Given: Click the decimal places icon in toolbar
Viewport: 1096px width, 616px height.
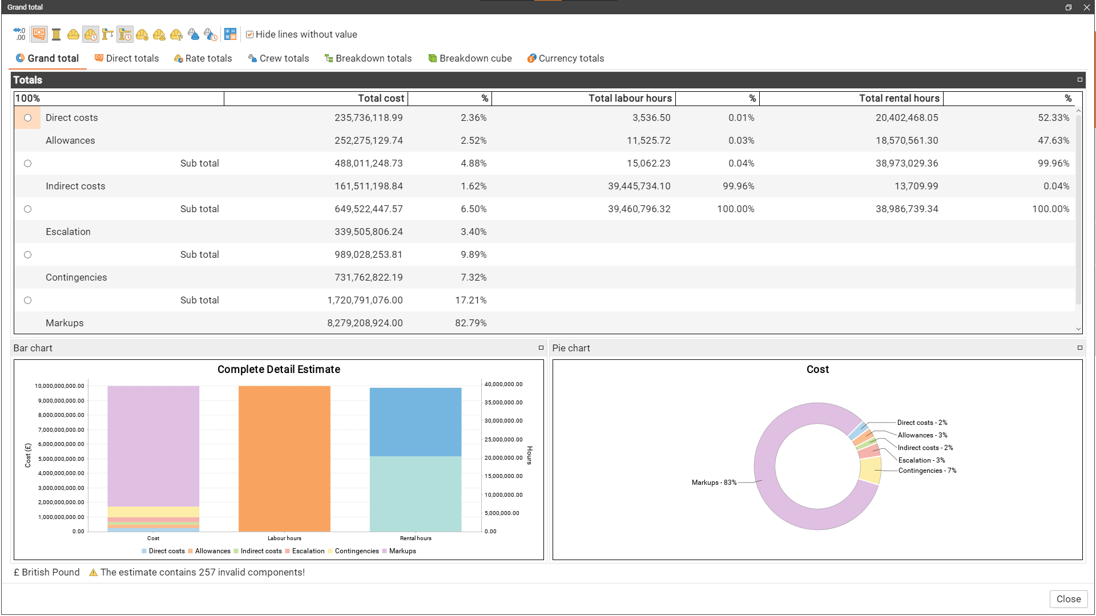Looking at the screenshot, I should [x=20, y=34].
